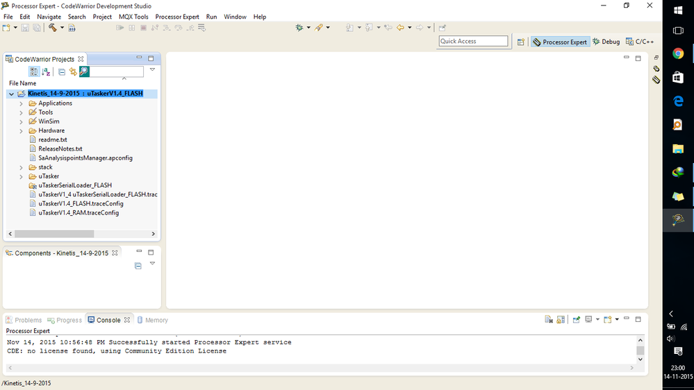Toggle tree view mode in Projects panel
The image size is (694, 390).
[x=34, y=71]
